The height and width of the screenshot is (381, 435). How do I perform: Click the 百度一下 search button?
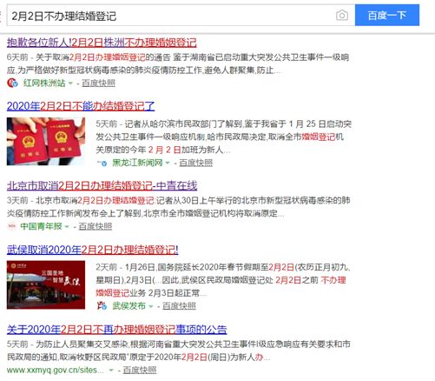(387, 15)
